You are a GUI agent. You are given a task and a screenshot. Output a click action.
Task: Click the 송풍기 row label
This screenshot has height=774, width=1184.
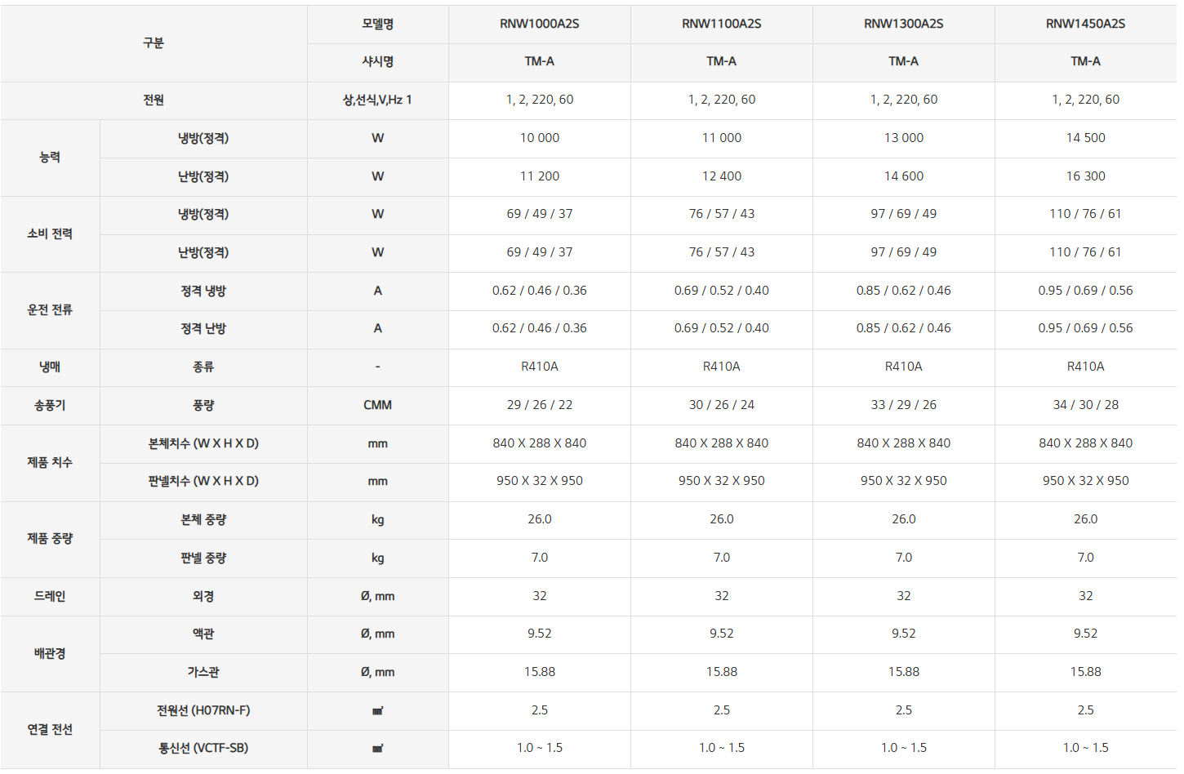[50, 405]
